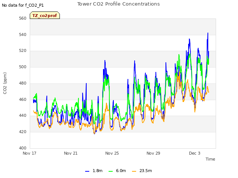
Task: Click the 480 y-axis tick label
Action: click(x=23, y=83)
